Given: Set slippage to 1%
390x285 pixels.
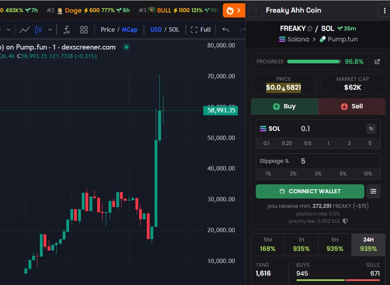Looking at the screenshot, I should point(268,174).
